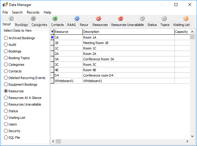The image size is (197, 146).
Task: Click the Capacity column header
Action: point(182,32)
